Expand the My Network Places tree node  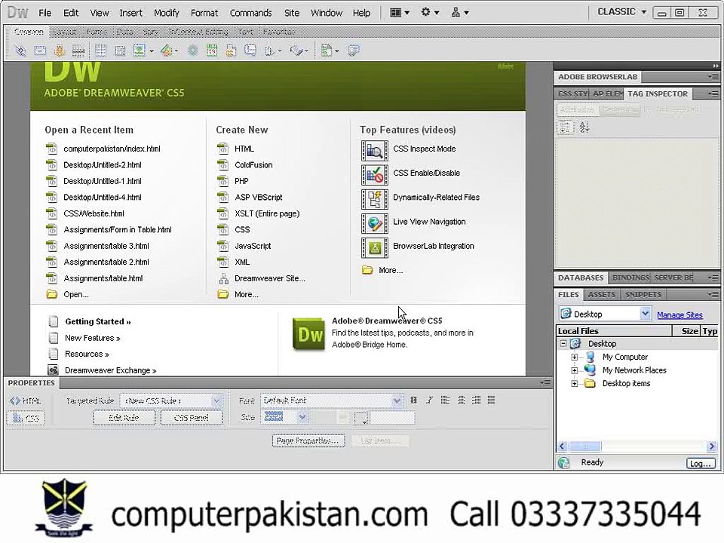(x=575, y=370)
